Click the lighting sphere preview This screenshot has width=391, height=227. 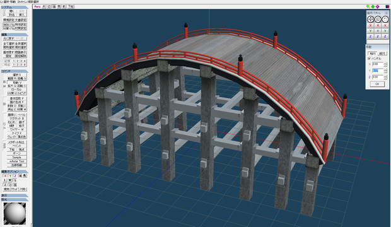pos(15,213)
